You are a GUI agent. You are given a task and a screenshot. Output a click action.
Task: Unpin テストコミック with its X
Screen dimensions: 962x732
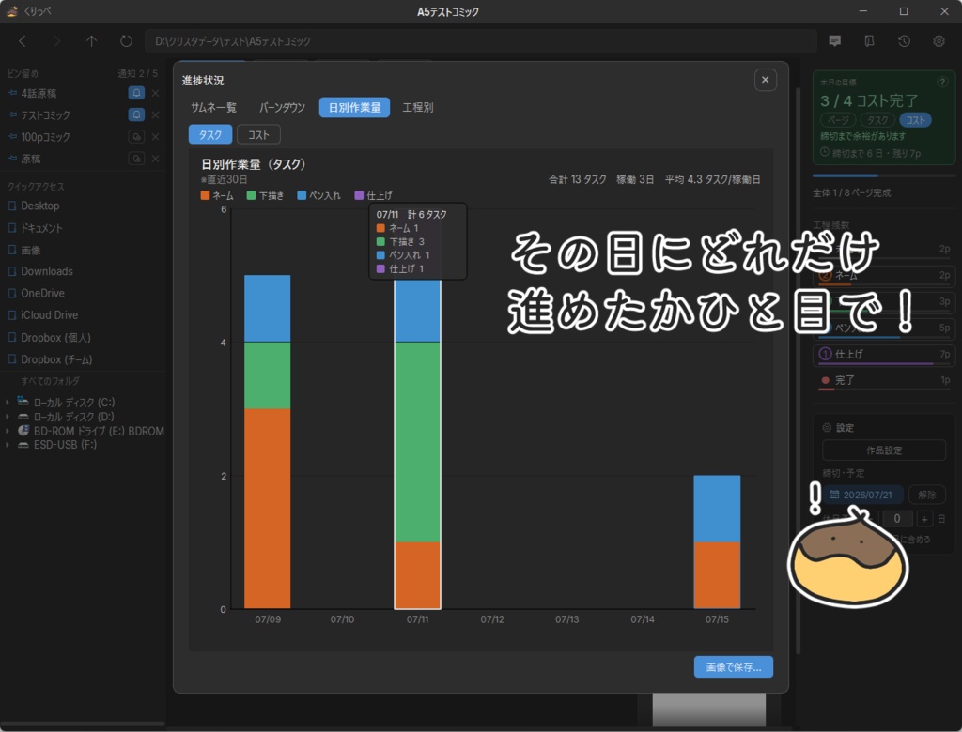156,114
